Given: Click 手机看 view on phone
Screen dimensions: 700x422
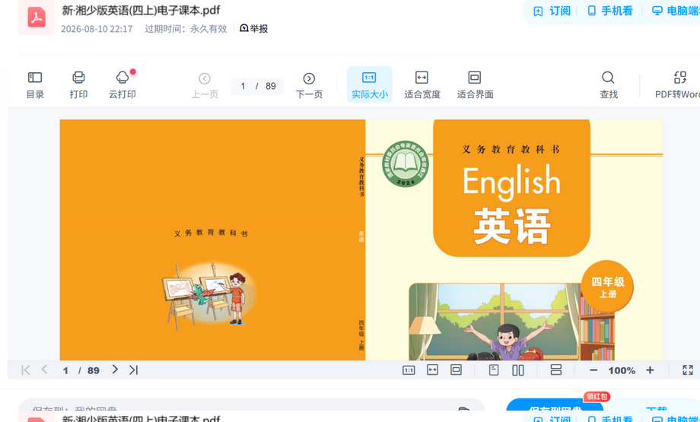Looking at the screenshot, I should pos(609,11).
